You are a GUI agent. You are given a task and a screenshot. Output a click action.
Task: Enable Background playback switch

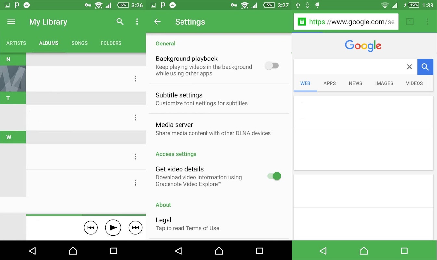point(272,66)
